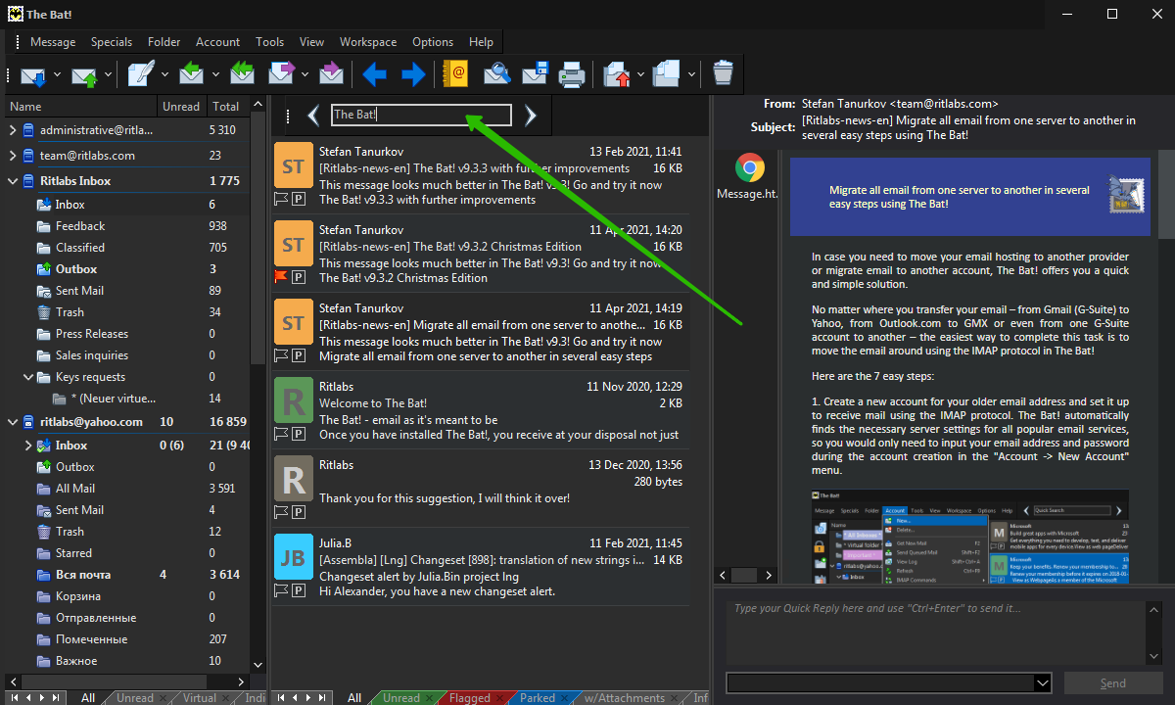The height and width of the screenshot is (705, 1175).
Task: Click the Print toolbar icon
Action: pyautogui.click(x=573, y=74)
